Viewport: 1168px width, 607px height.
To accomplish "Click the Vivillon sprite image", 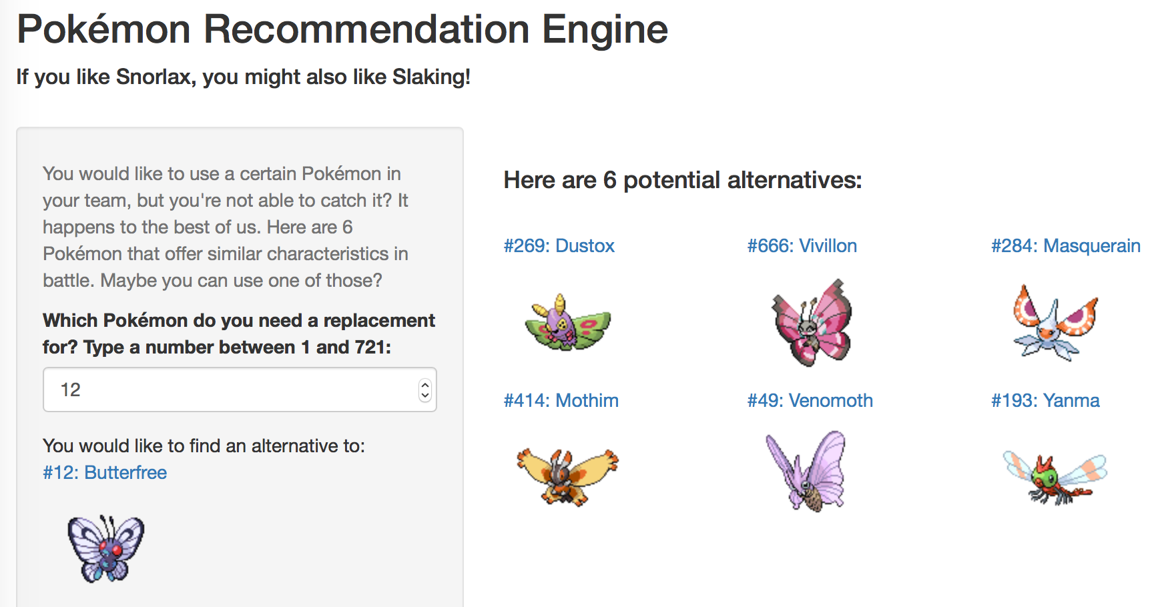I will 812,323.
